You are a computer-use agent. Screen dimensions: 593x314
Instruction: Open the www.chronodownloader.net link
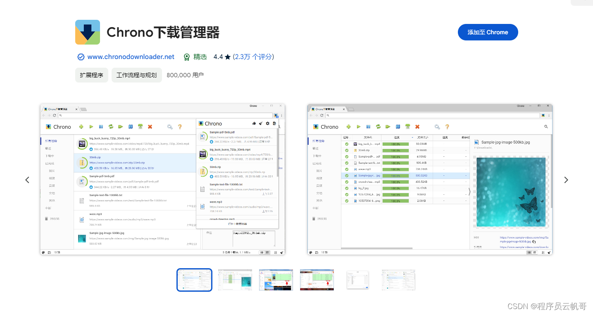point(131,57)
